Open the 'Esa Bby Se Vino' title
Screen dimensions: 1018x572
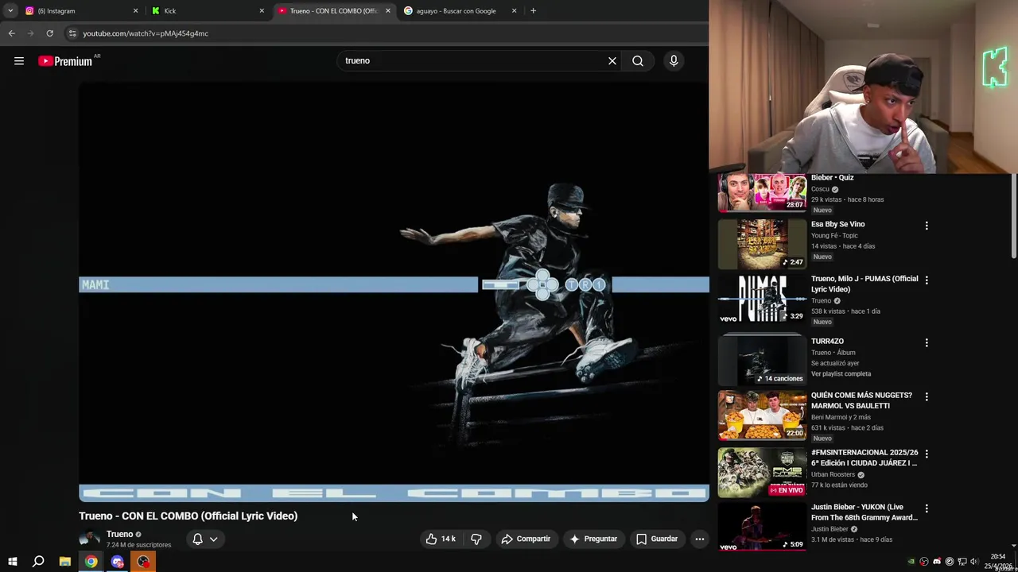[837, 224]
